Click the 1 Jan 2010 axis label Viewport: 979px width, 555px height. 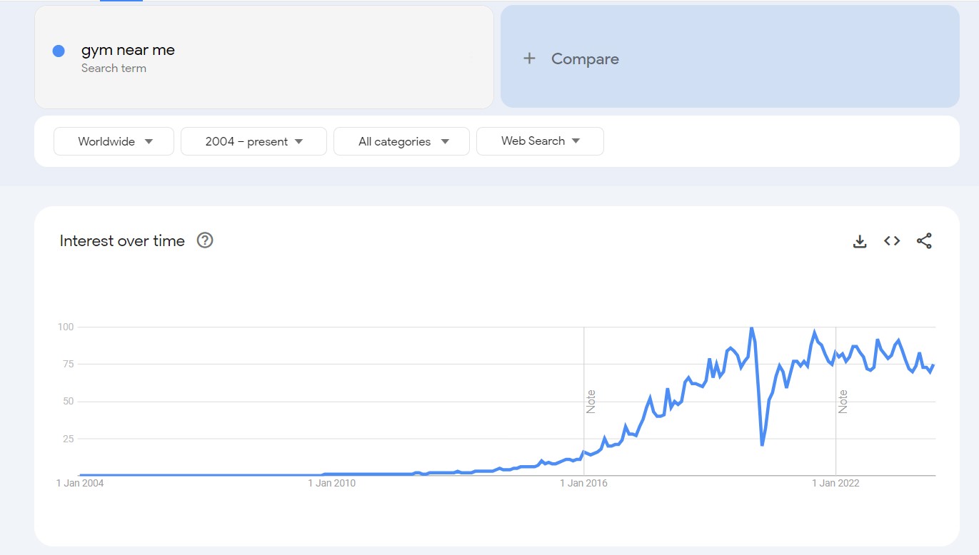[x=331, y=484]
